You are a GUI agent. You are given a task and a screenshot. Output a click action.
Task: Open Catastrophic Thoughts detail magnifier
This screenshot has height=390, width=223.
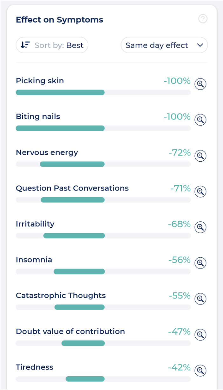[200, 299]
